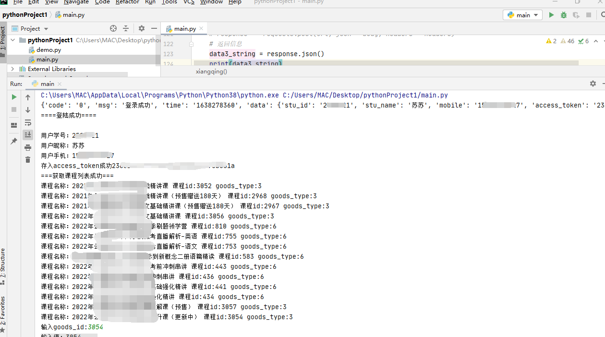Open Project panel settings gear

pyautogui.click(x=142, y=28)
